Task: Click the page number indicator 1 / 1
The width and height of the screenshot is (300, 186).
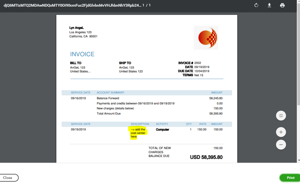Action: point(146,5)
